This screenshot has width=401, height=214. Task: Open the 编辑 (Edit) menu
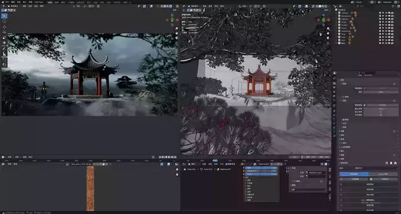(x=13, y=2)
